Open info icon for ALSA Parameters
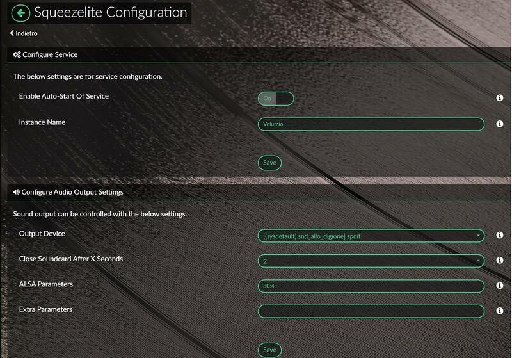The image size is (512, 358). tap(500, 286)
